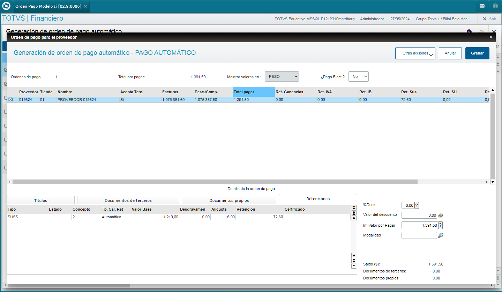Viewport: 502px width, 292px height.
Task: Move down one row in Retenciones grid
Action: [x=354, y=256]
